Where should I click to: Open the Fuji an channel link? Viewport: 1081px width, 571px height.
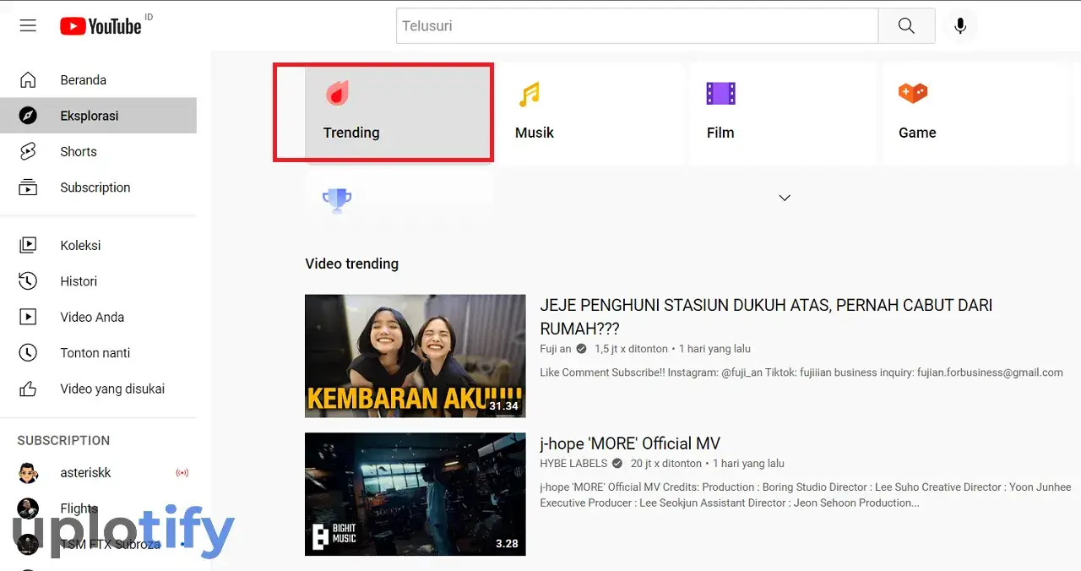pyautogui.click(x=556, y=349)
